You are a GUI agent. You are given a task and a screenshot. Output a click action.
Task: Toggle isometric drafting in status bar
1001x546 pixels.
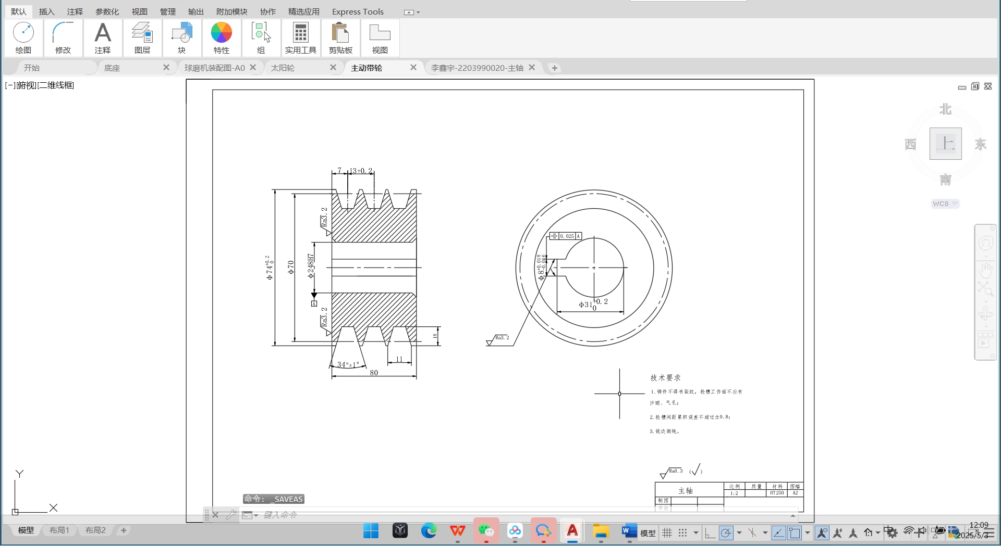(752, 532)
